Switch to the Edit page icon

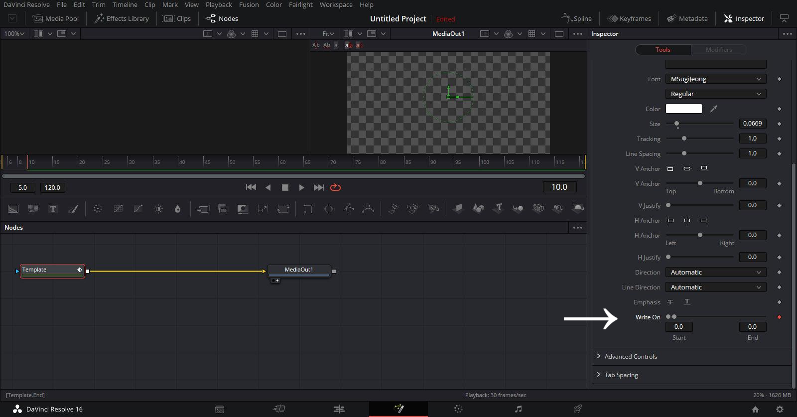click(339, 409)
